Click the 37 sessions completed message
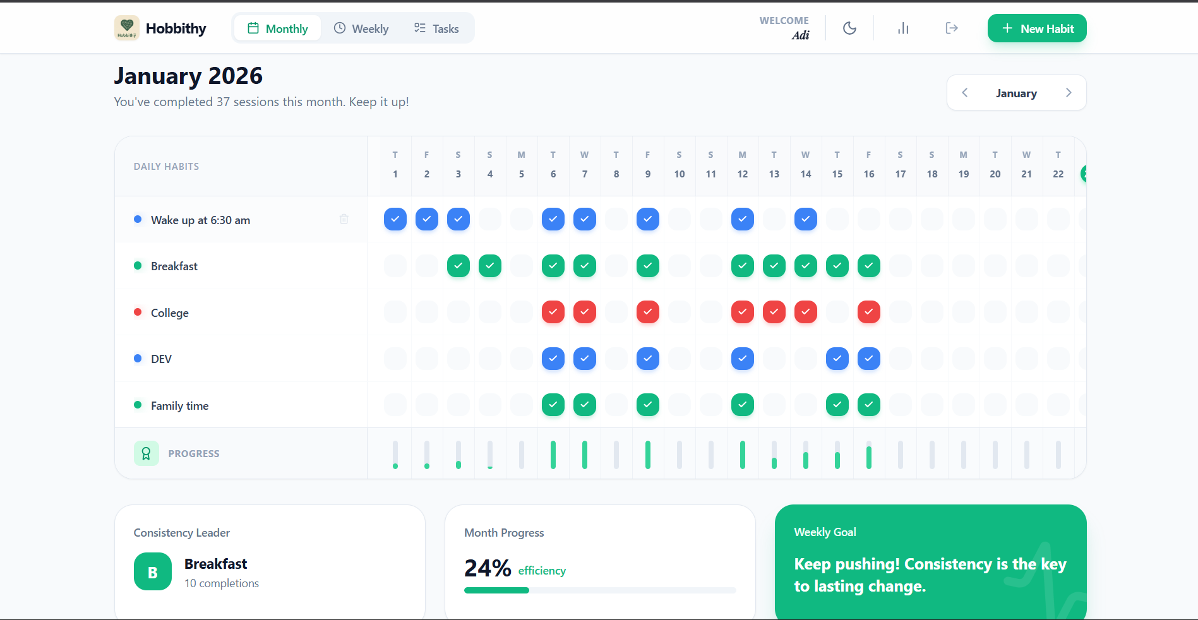 click(x=261, y=102)
